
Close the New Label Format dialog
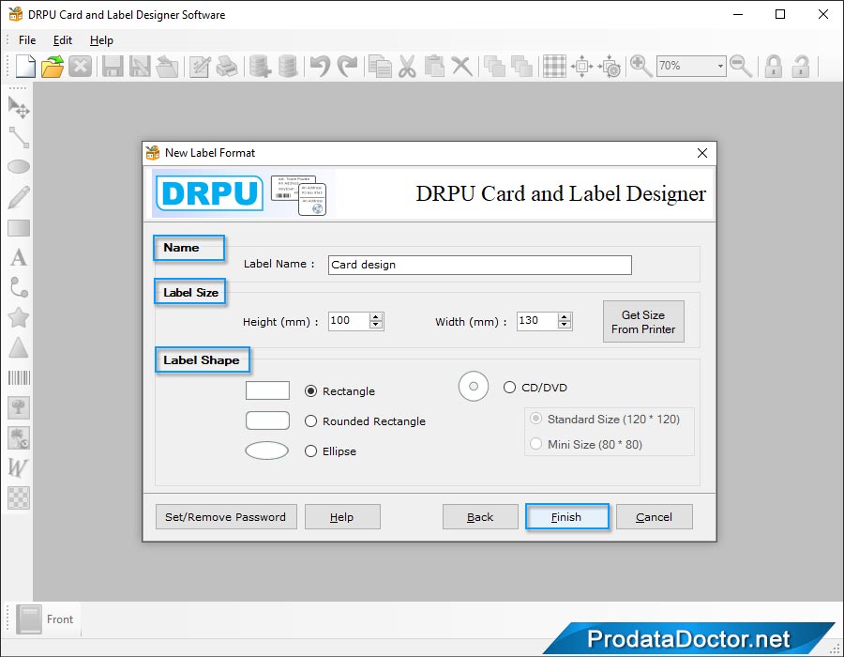pos(701,153)
